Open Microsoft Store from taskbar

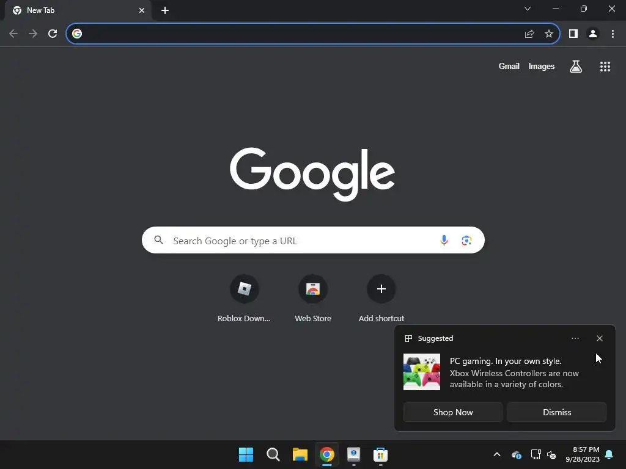[380, 454]
